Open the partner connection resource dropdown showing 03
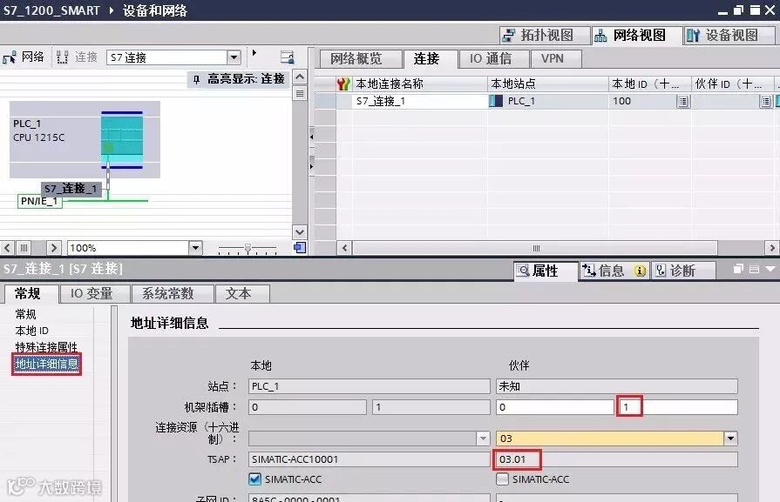 coord(730,438)
